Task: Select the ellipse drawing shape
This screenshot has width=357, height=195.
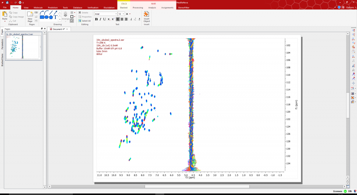Action: pyautogui.click(x=46, y=17)
